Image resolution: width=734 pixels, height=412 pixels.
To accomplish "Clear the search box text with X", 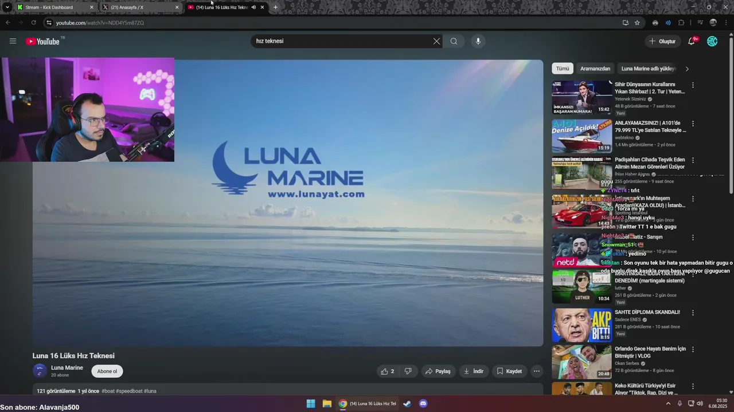I will click(x=436, y=41).
